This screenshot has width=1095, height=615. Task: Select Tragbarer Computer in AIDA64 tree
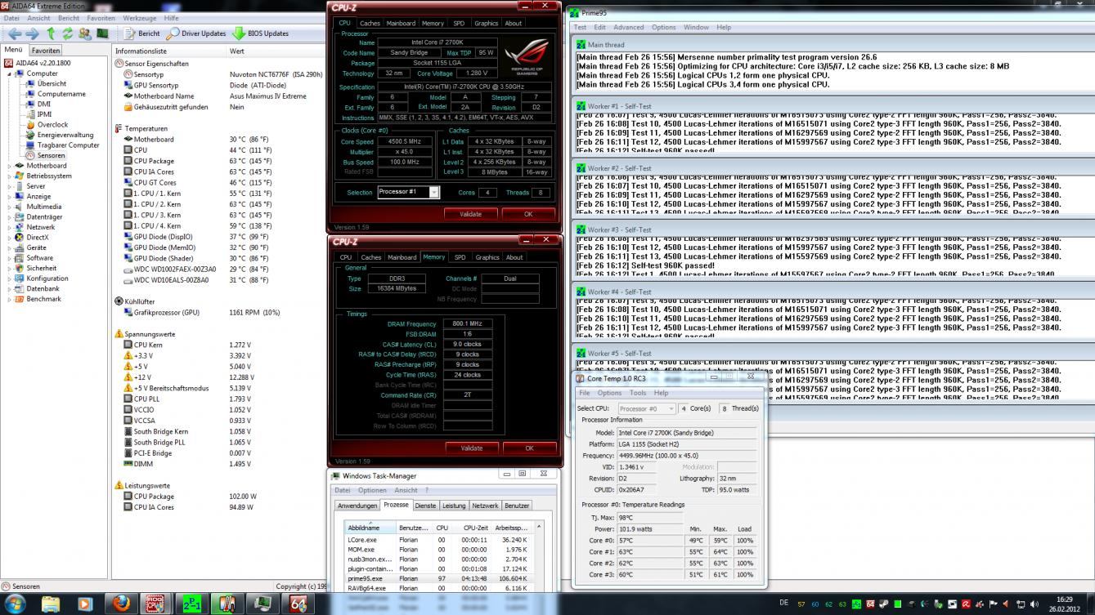[62, 145]
